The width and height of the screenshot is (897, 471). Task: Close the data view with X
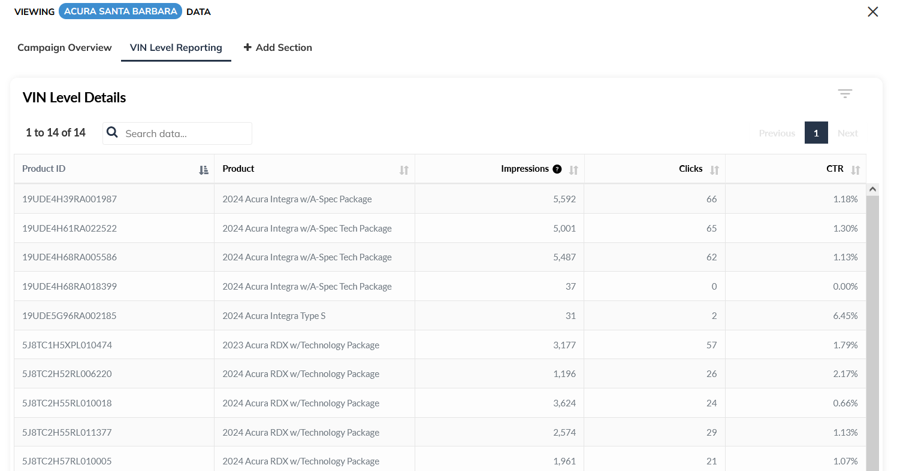coord(872,12)
